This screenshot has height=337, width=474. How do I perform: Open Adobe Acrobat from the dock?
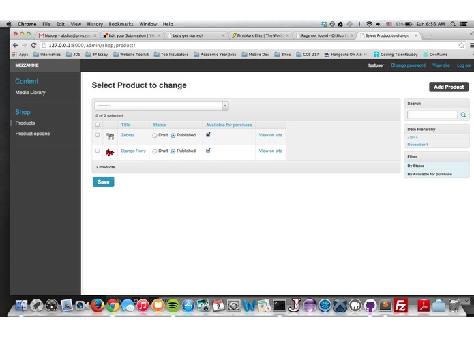click(424, 306)
